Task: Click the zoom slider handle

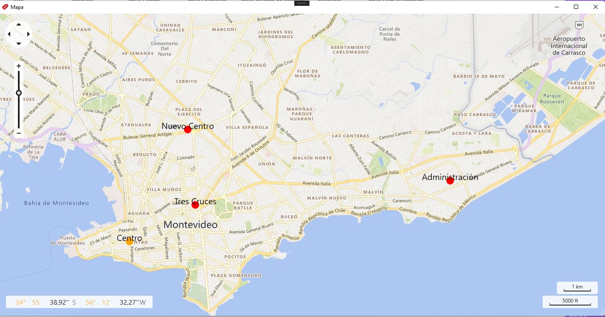Action: coord(19,93)
